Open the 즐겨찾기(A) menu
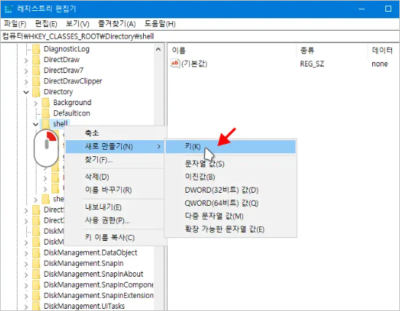This screenshot has height=311, width=400. click(117, 24)
